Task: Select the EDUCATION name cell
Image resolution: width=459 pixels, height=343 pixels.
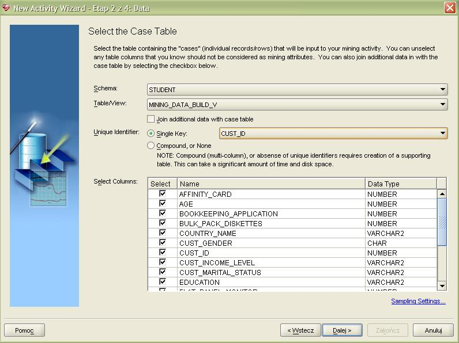Action: pyautogui.click(x=271, y=282)
